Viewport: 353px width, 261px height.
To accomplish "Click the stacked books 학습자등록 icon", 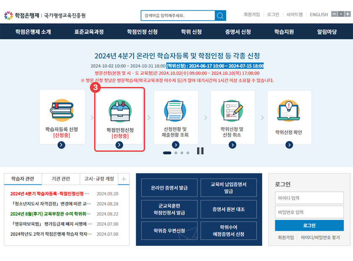I will click(62, 111).
